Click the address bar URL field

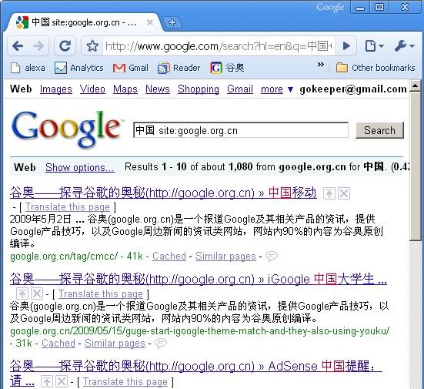(x=219, y=46)
